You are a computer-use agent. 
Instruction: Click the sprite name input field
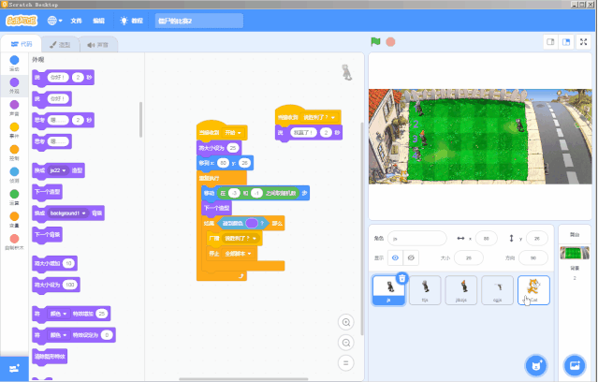pyautogui.click(x=417, y=238)
